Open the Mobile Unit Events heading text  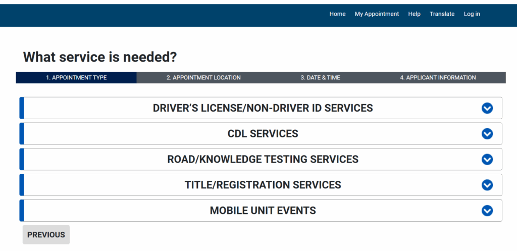(263, 211)
